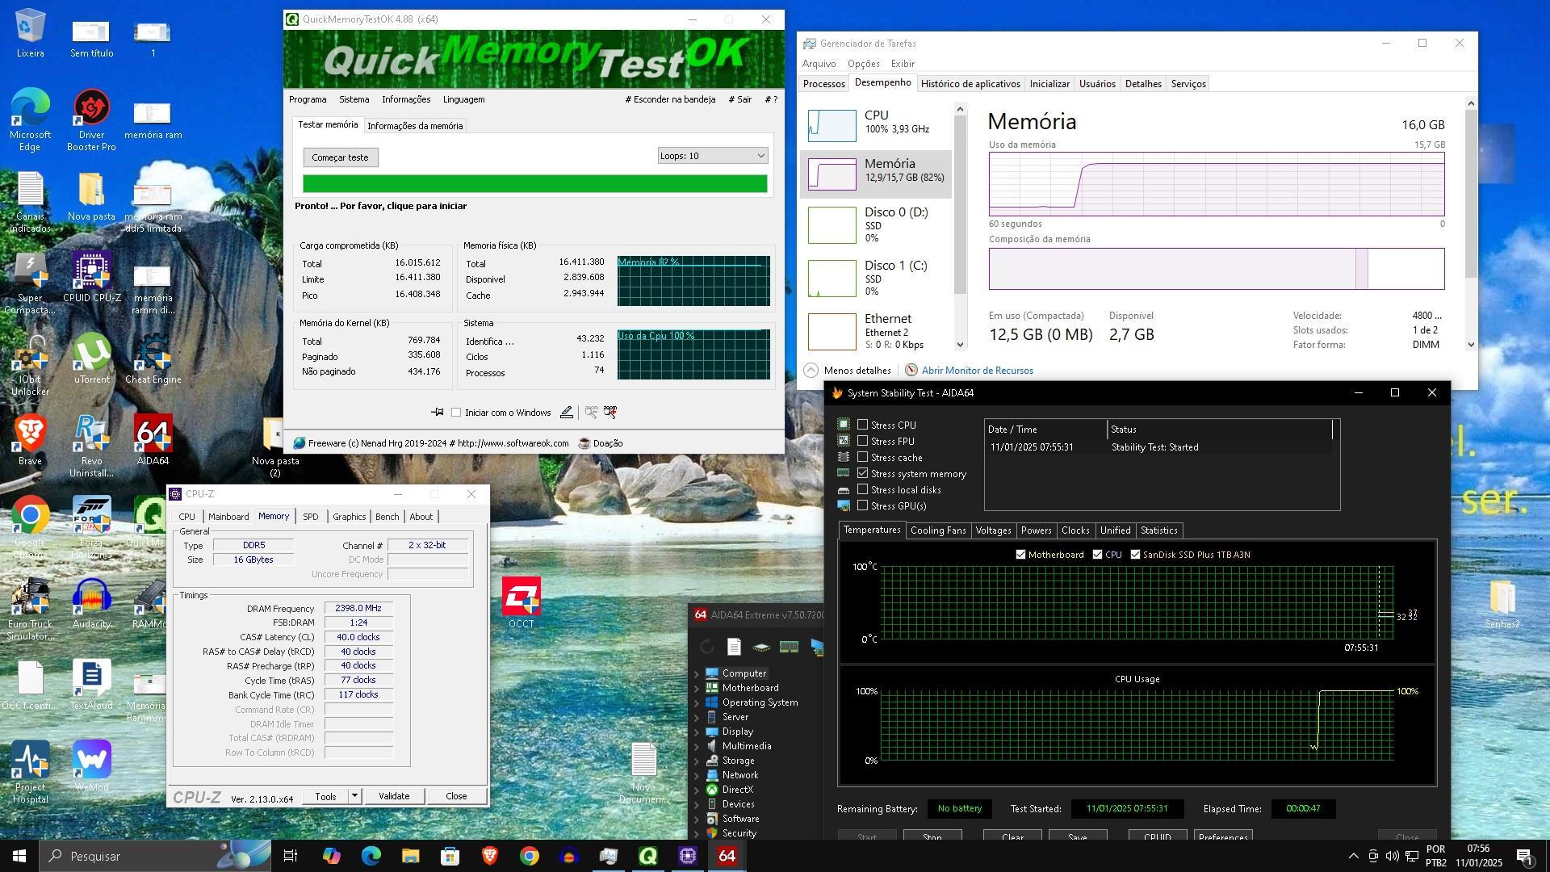Open Audacity desktop shortcut
This screenshot has width=1550, height=872.
coord(91,604)
